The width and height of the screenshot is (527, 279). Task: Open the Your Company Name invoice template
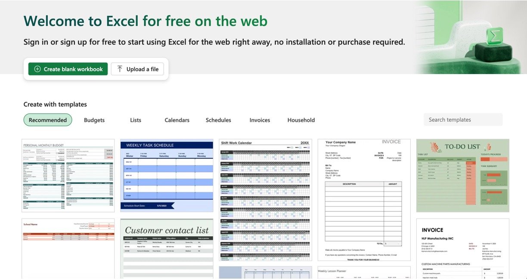(364, 200)
